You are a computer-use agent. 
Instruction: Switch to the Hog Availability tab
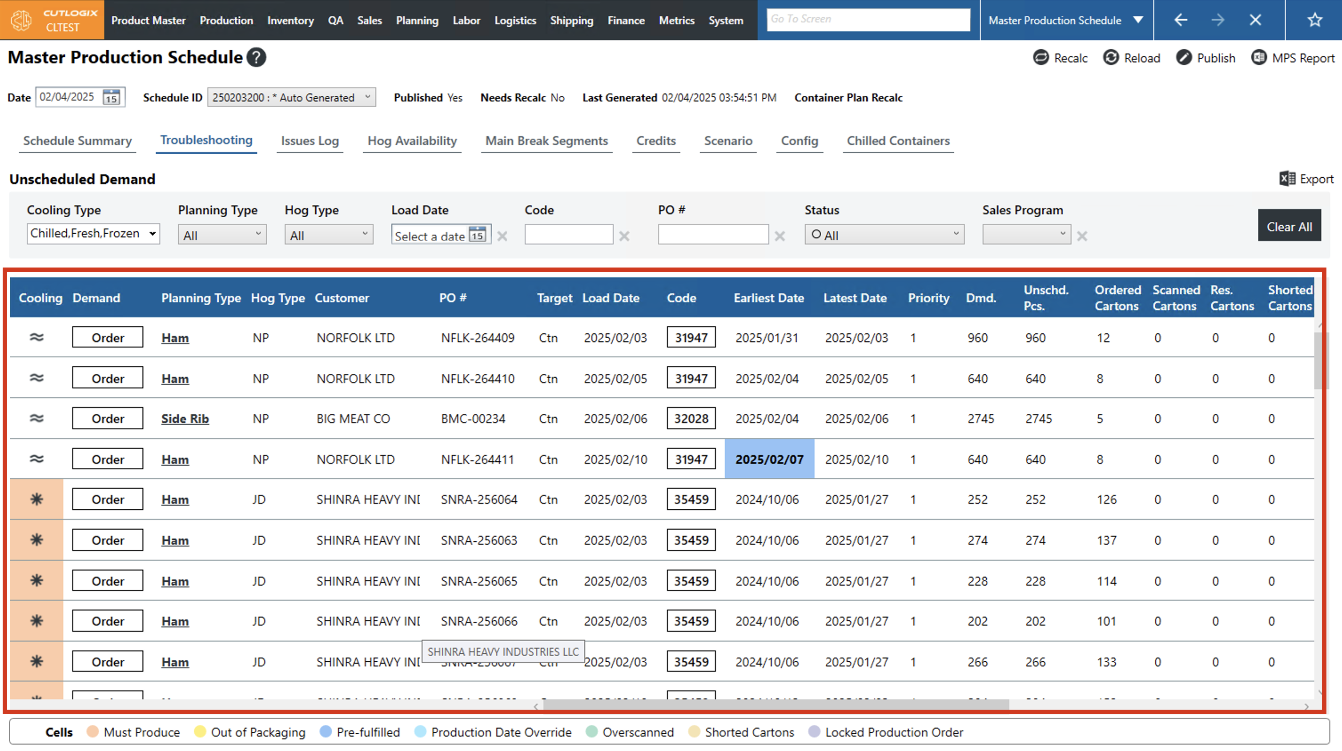(x=412, y=140)
